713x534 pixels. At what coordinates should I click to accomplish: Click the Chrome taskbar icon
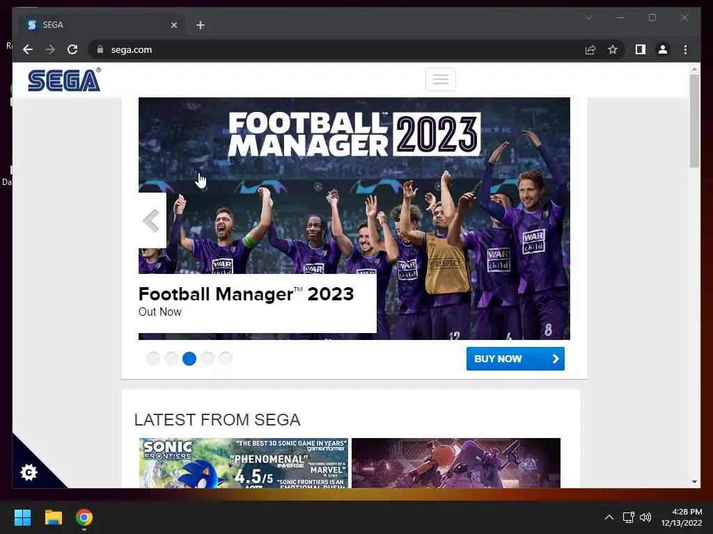click(x=84, y=517)
